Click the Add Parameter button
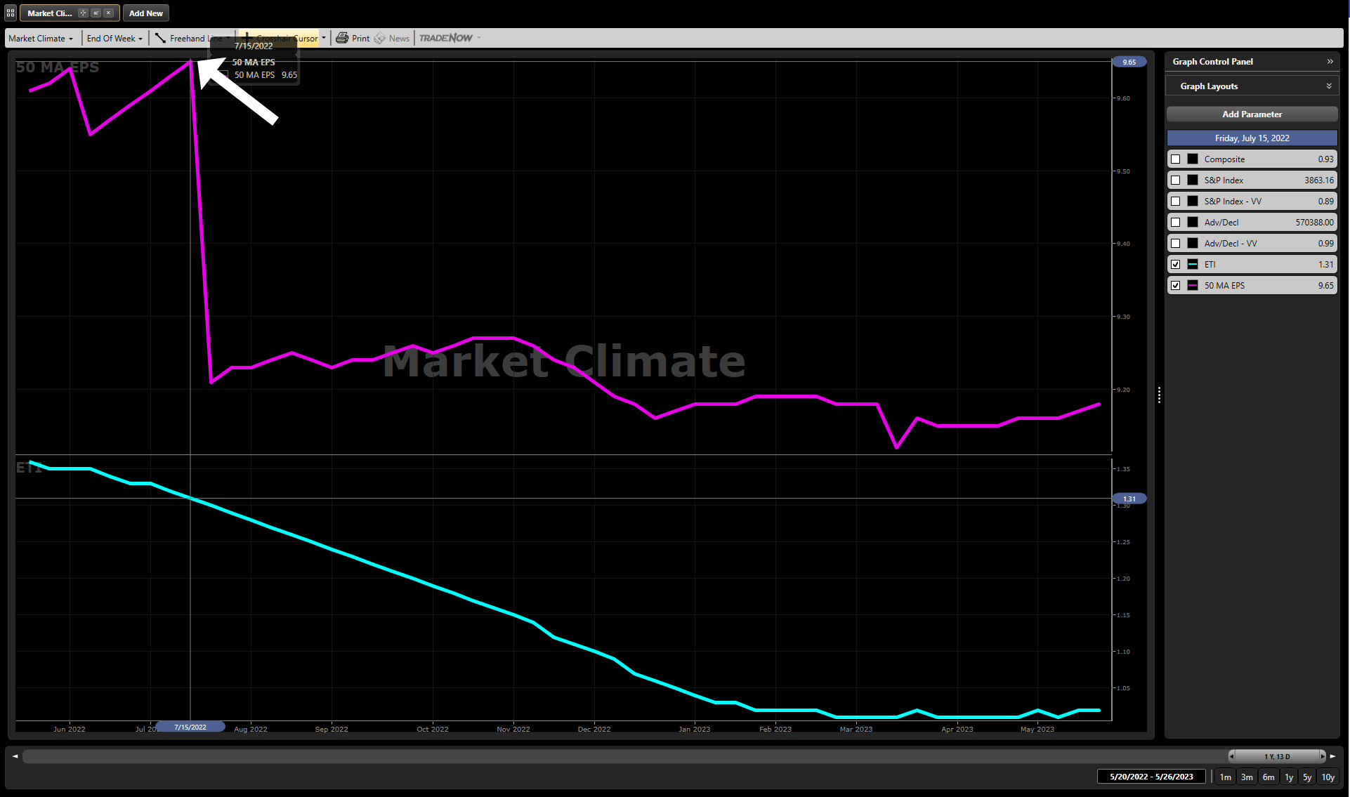 (x=1252, y=114)
